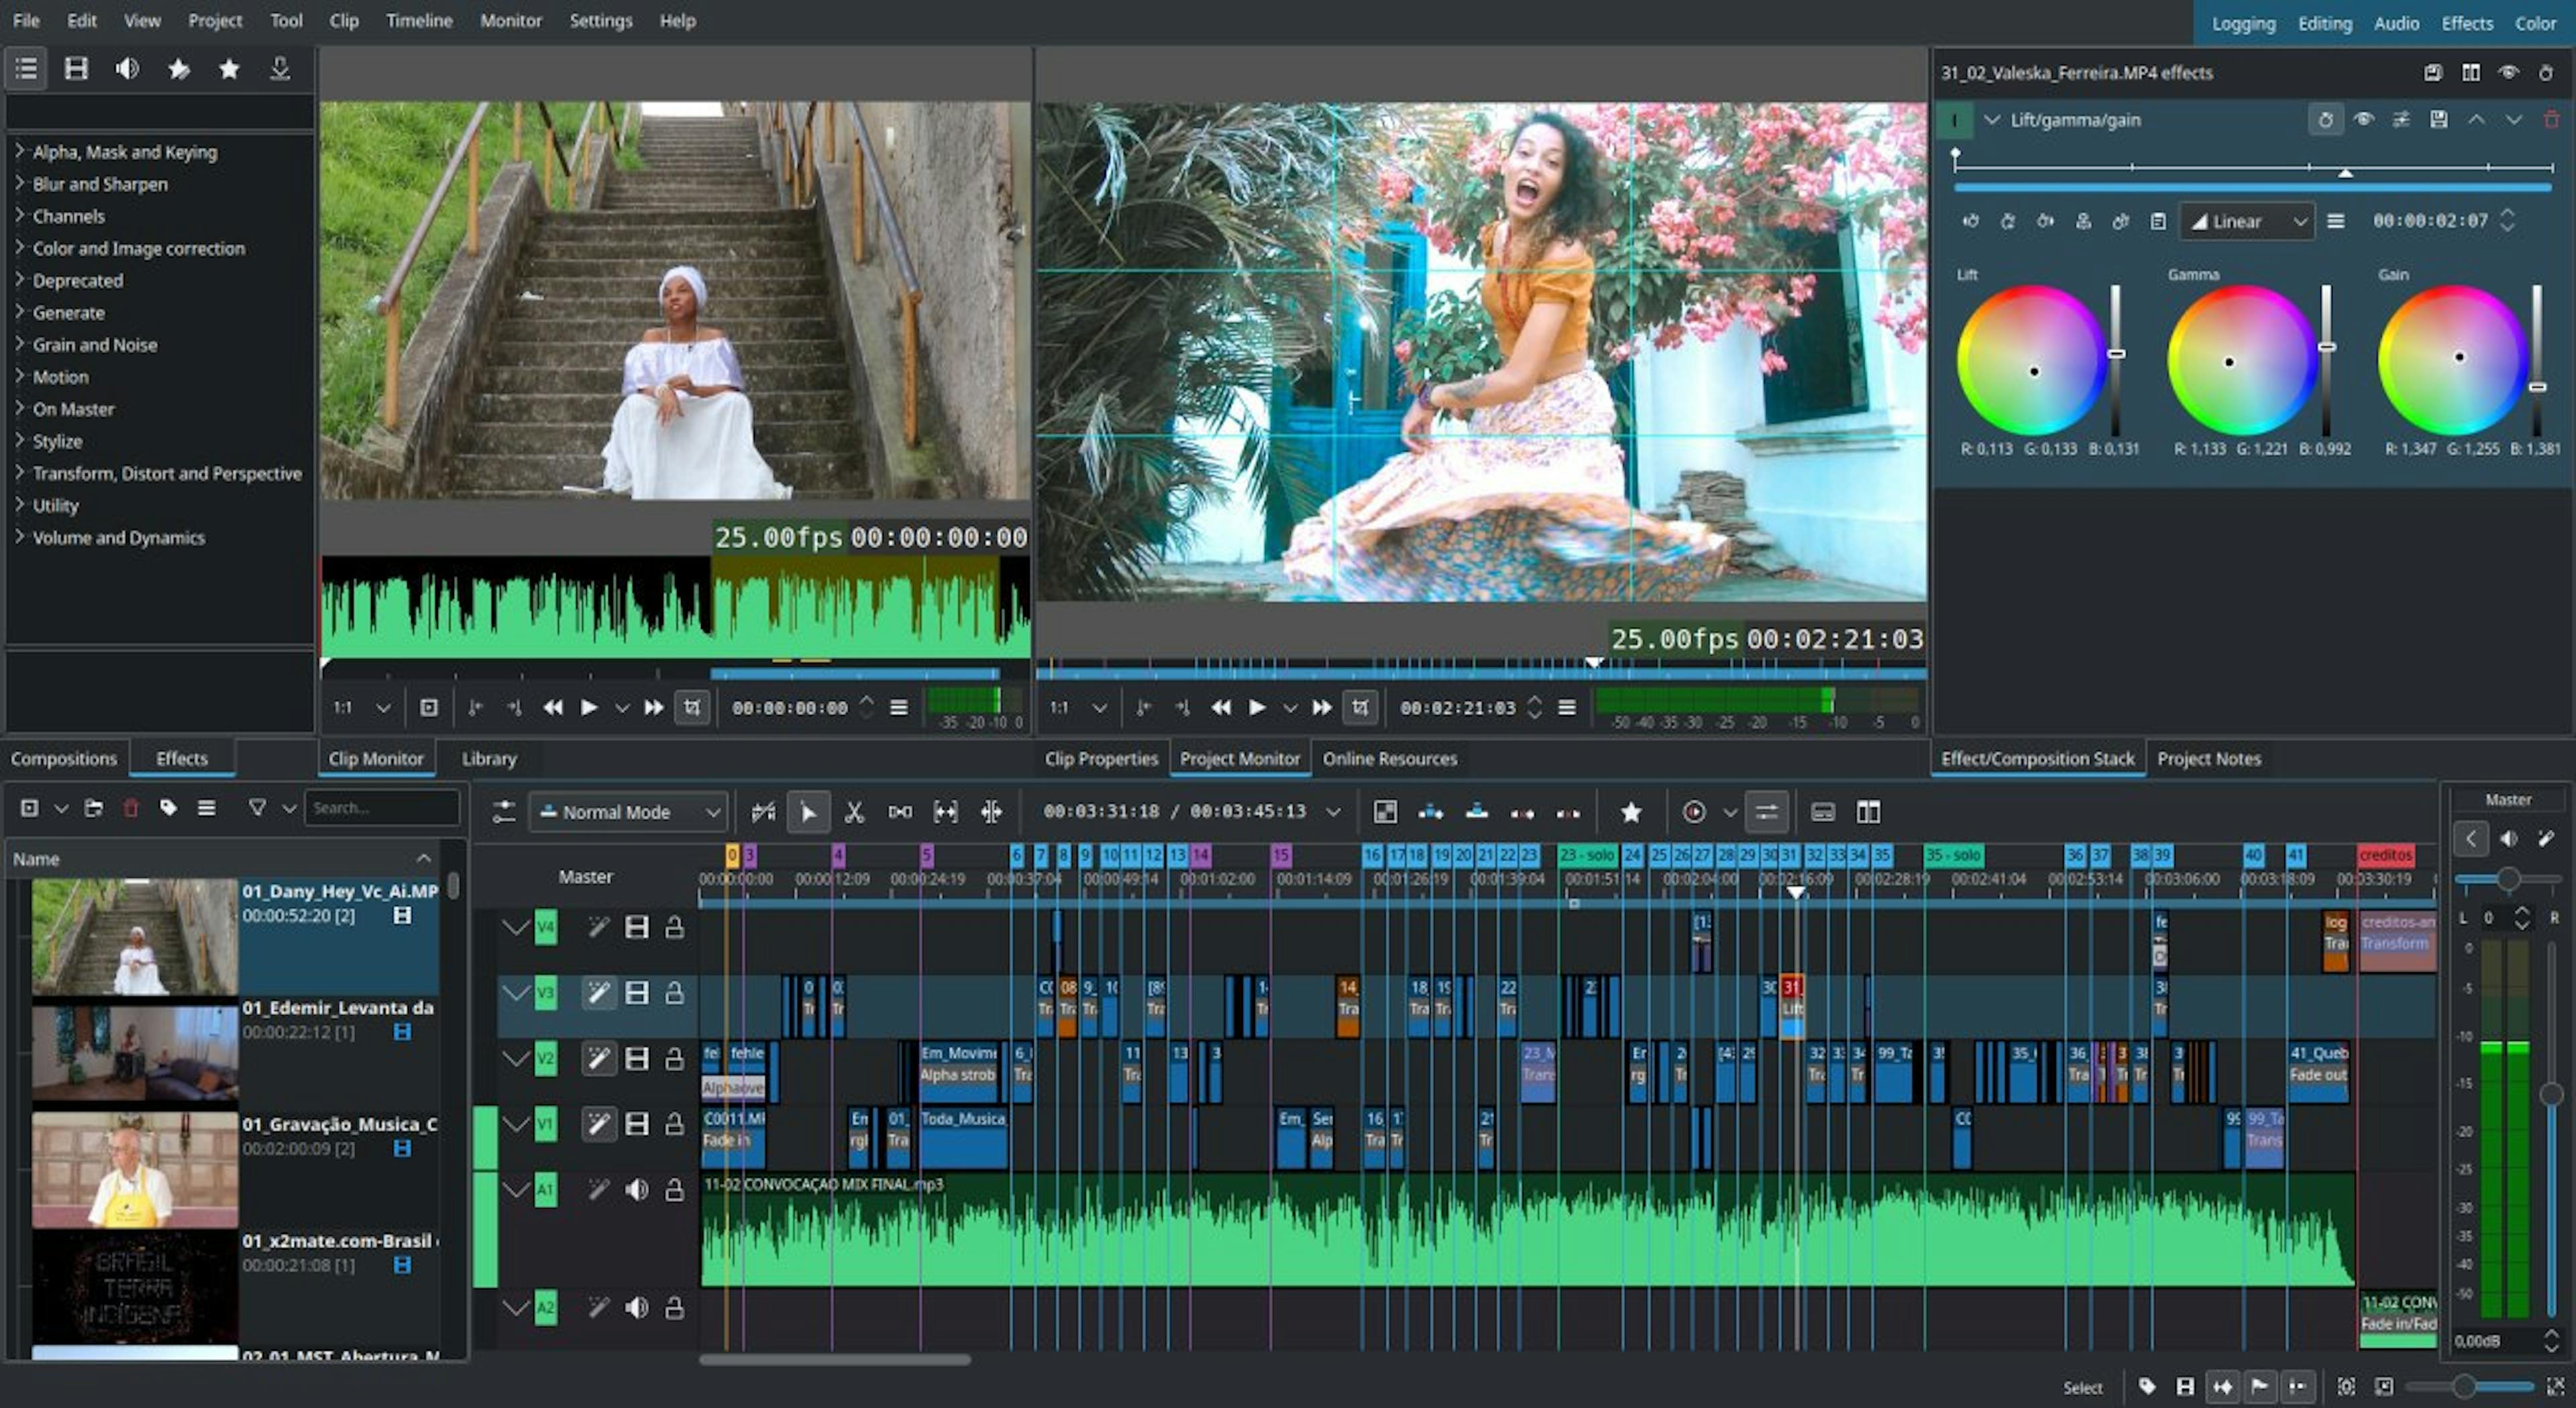The image size is (2576, 1408).
Task: Open the Normal Mode dropdown in timeline
Action: point(628,810)
